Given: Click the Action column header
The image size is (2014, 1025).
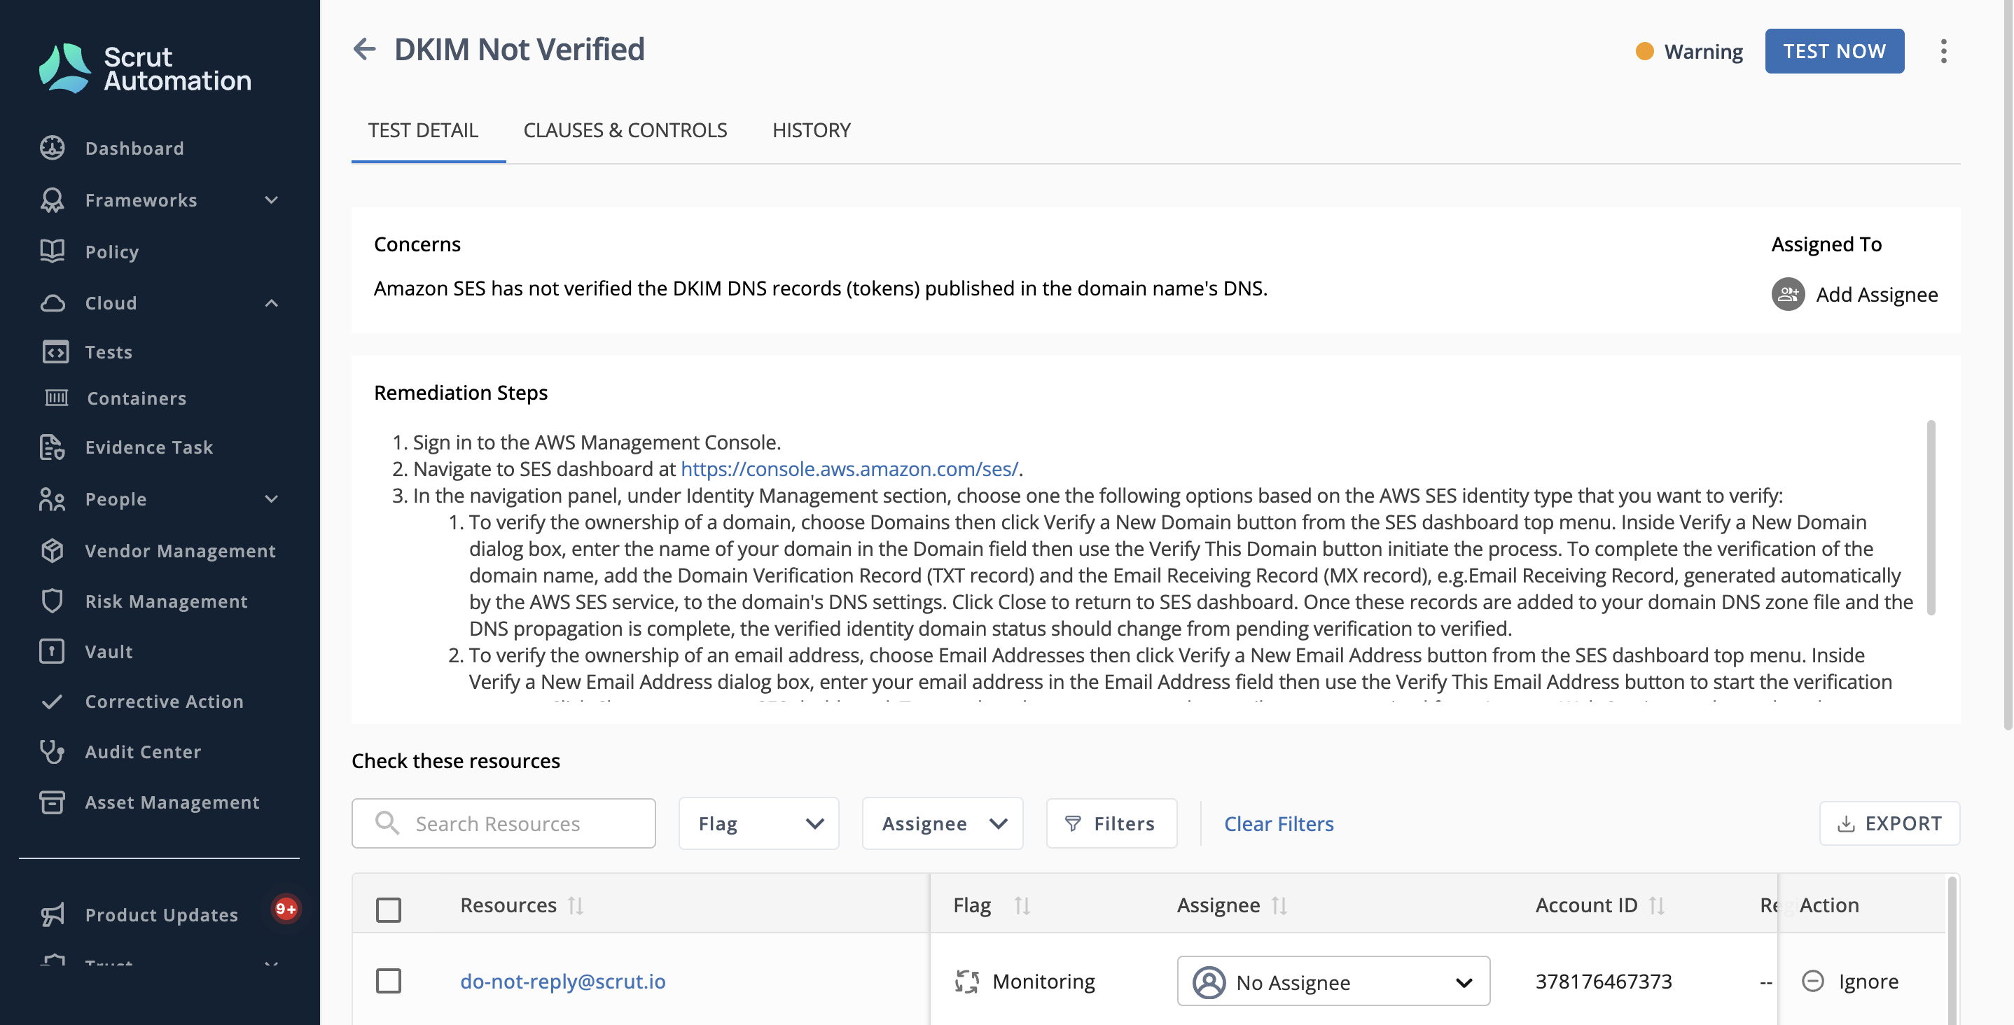Looking at the screenshot, I should point(1828,905).
